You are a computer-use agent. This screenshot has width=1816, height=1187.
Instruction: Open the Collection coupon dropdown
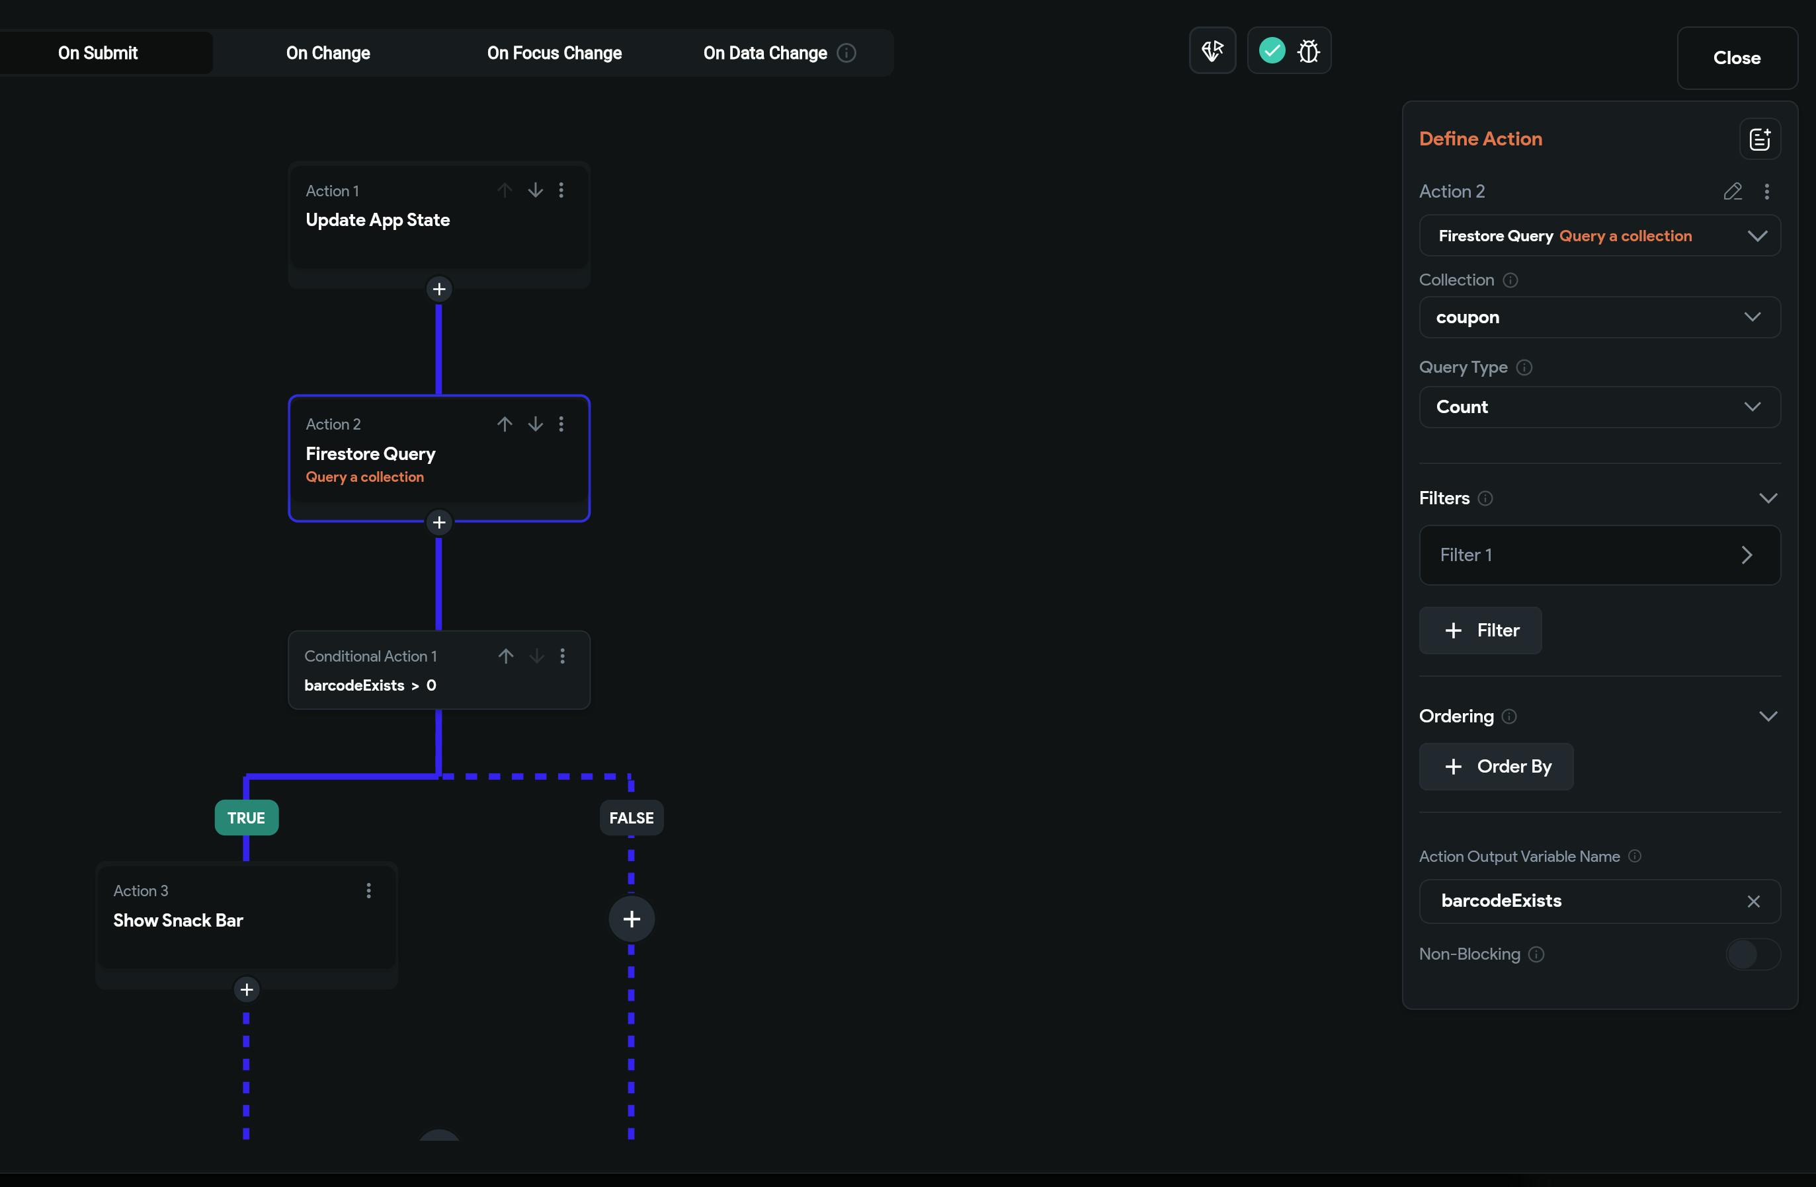click(x=1598, y=317)
